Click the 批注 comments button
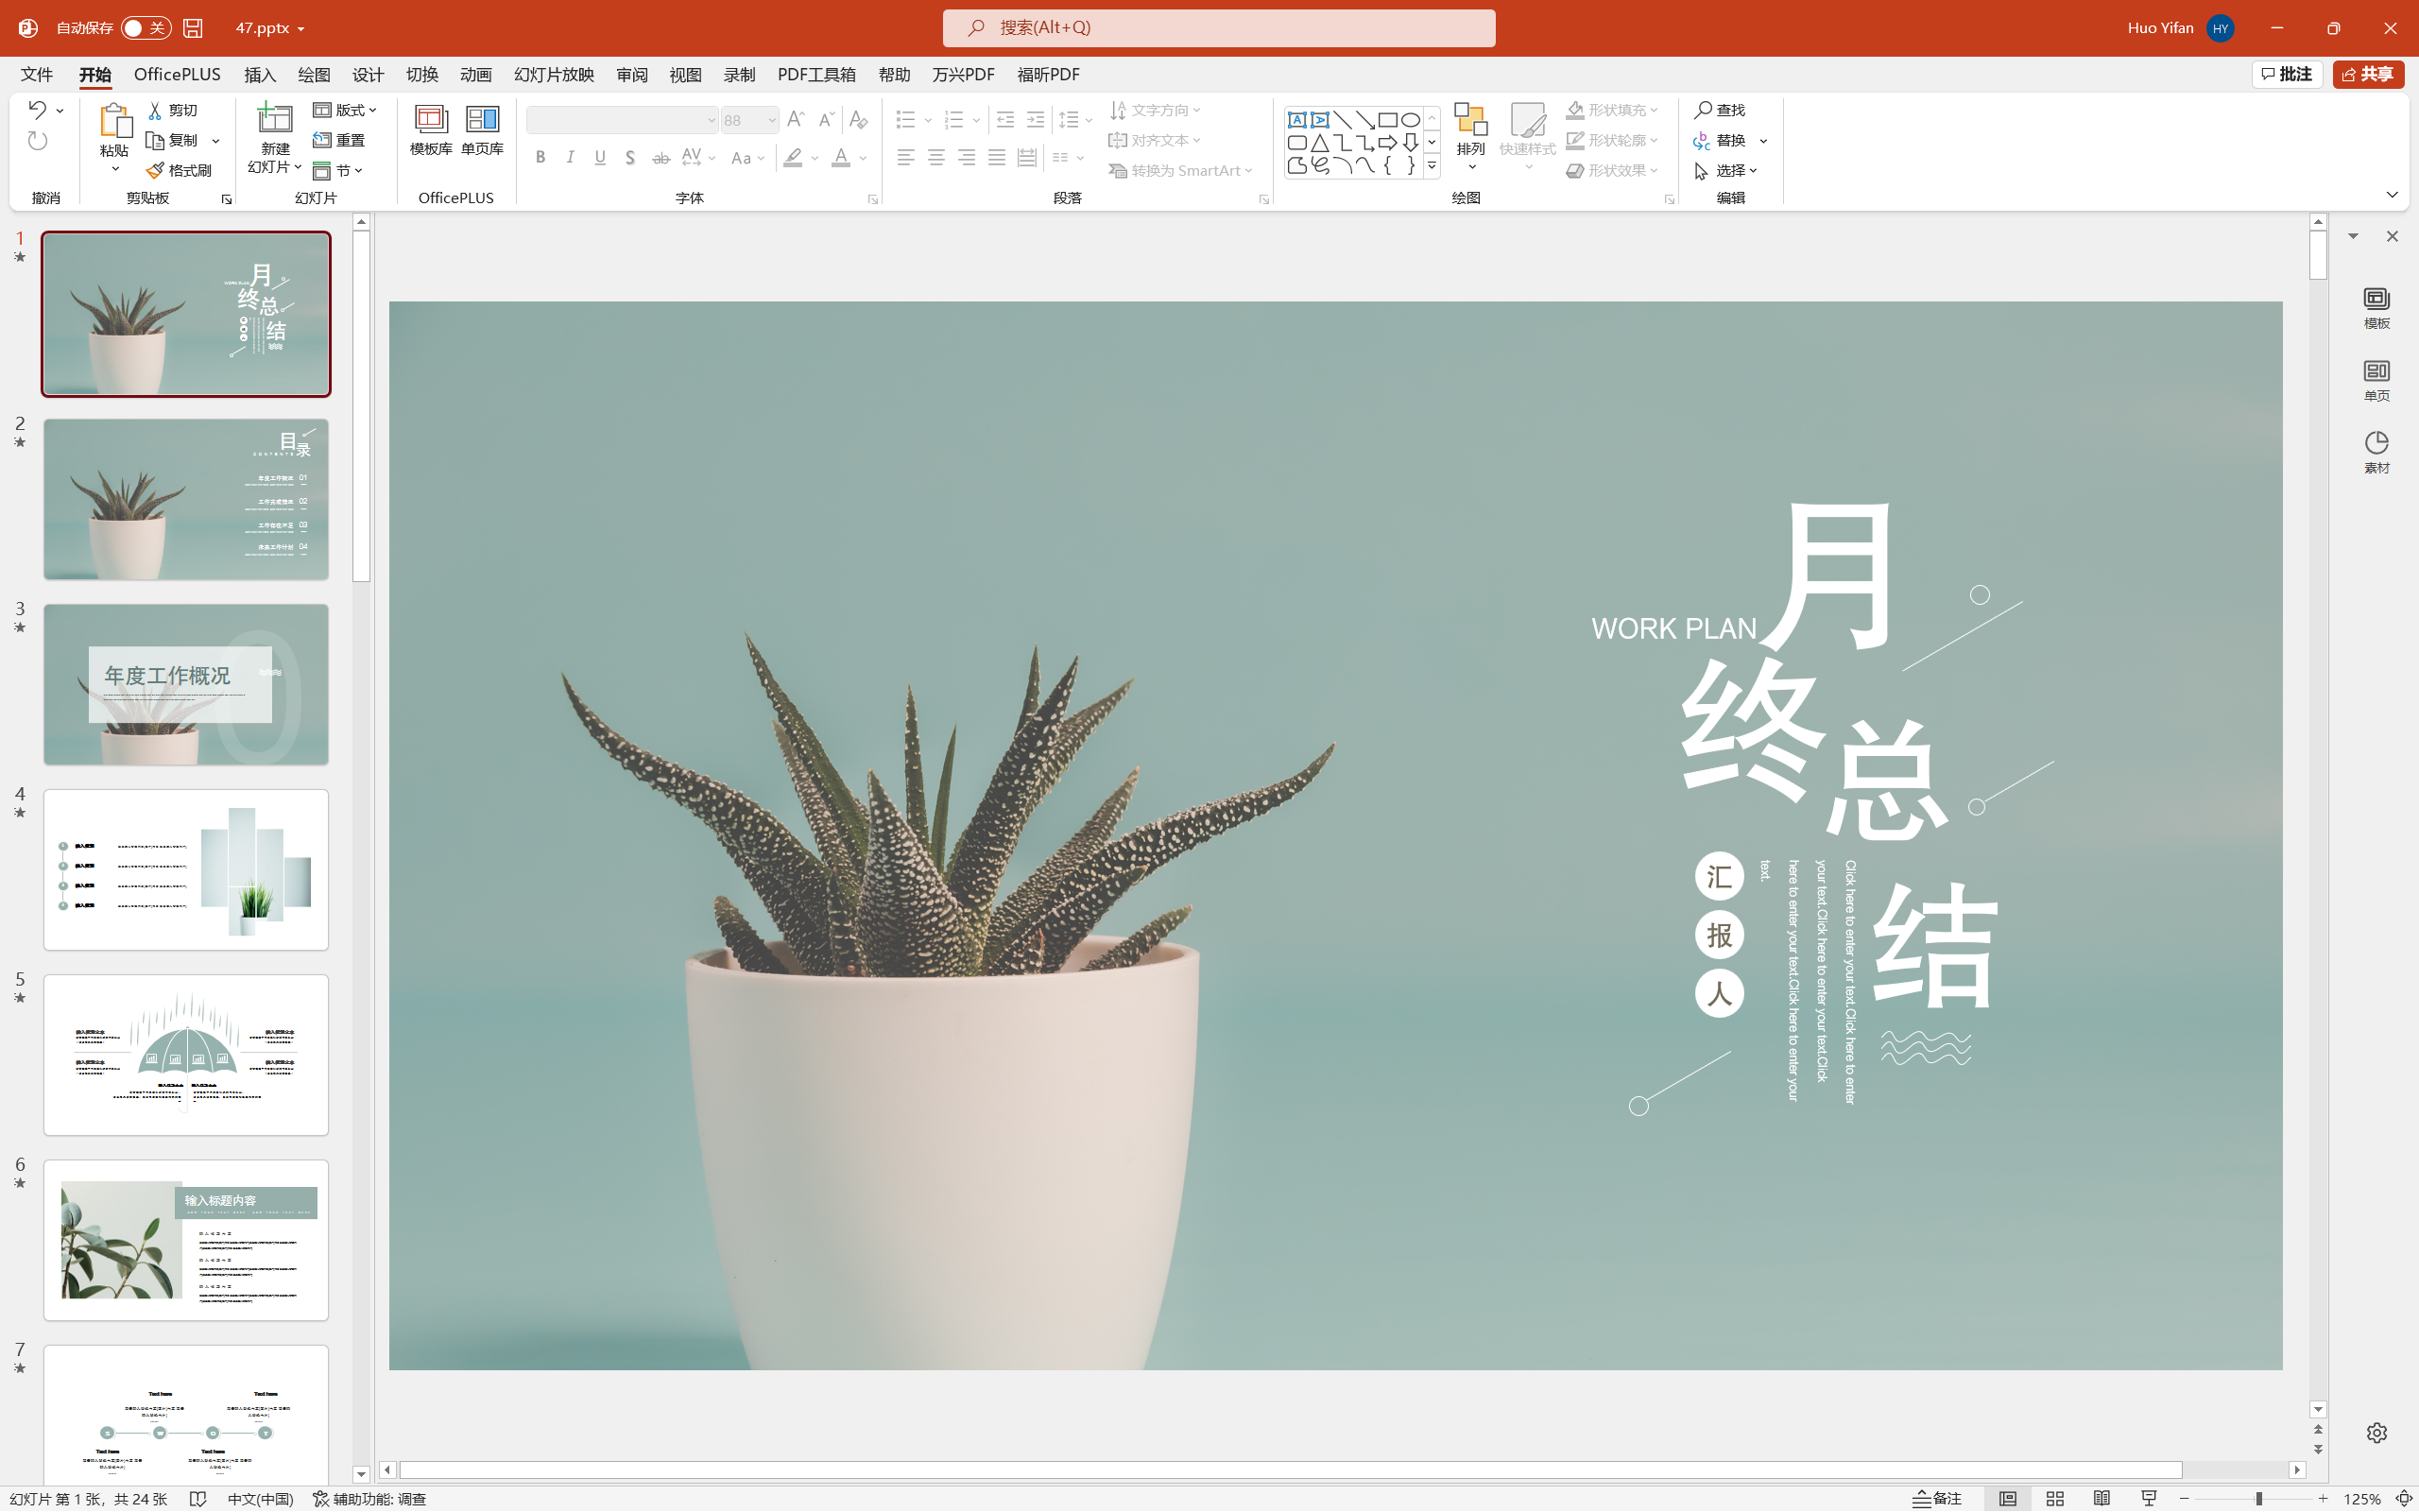The width and height of the screenshot is (2419, 1512). coord(2287,74)
